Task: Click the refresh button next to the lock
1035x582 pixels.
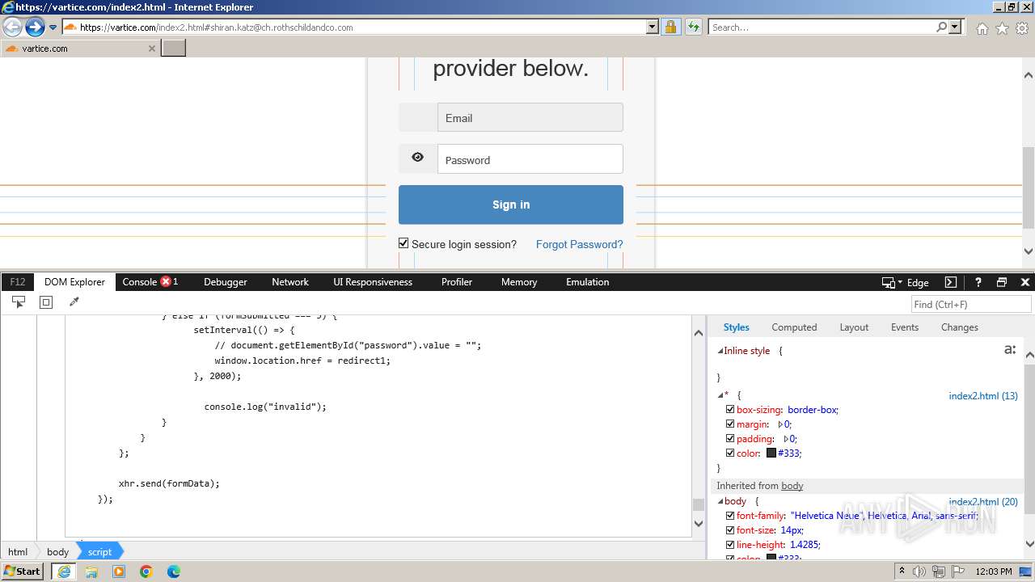Action: point(693,27)
